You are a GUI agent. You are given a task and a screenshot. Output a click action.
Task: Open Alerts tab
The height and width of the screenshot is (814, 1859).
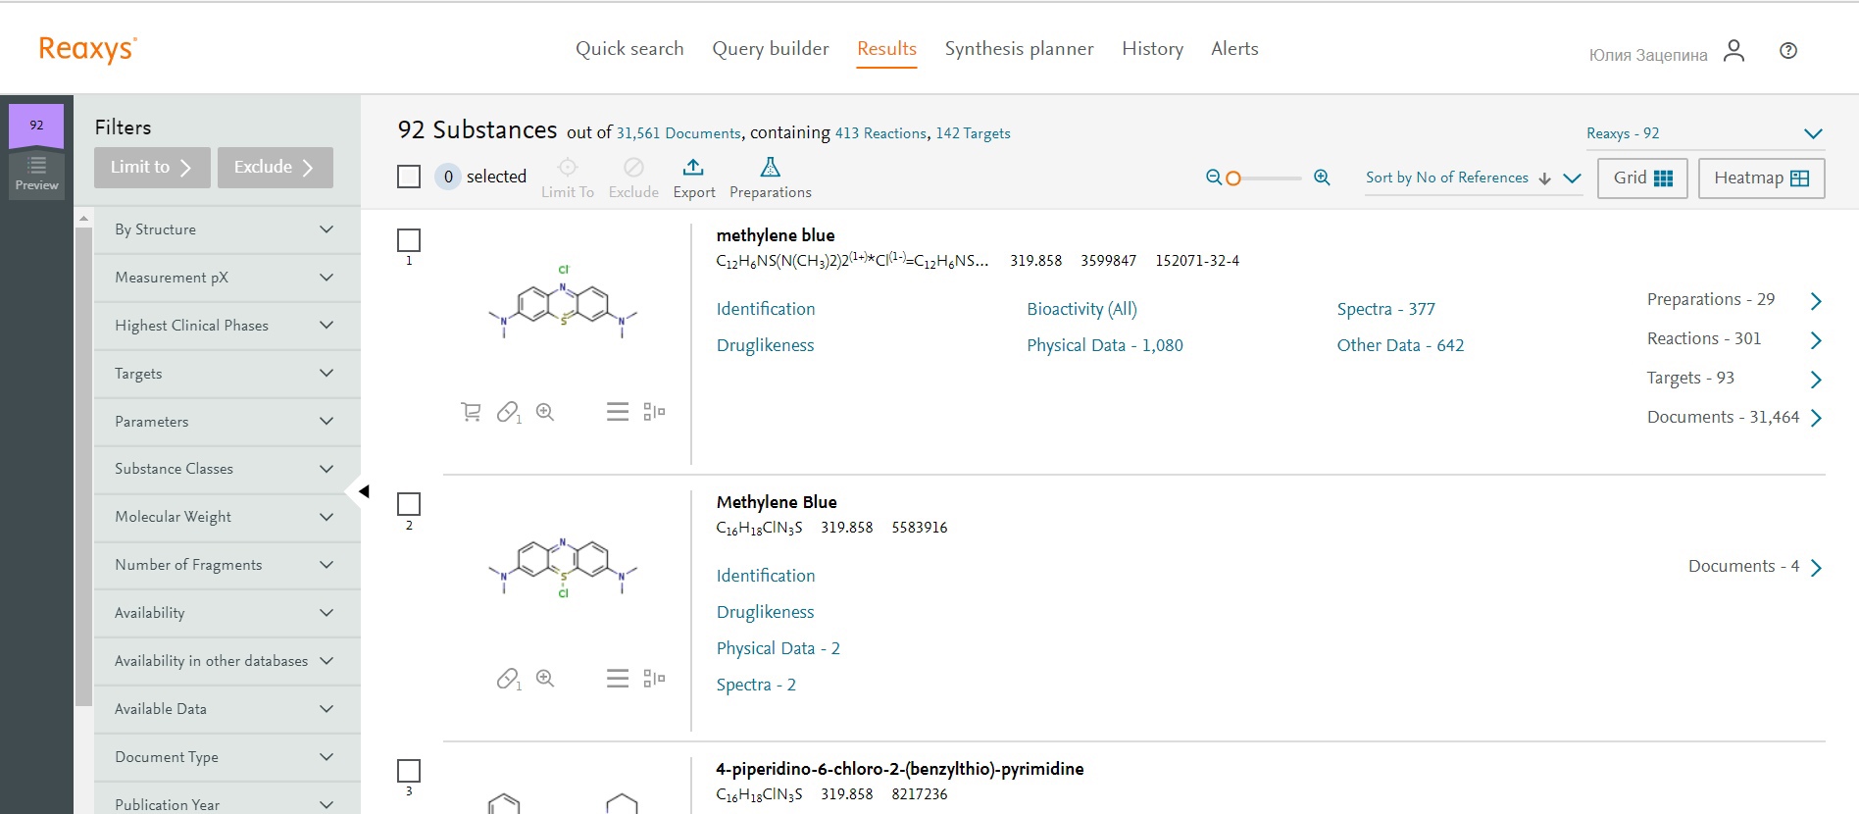tap(1234, 49)
